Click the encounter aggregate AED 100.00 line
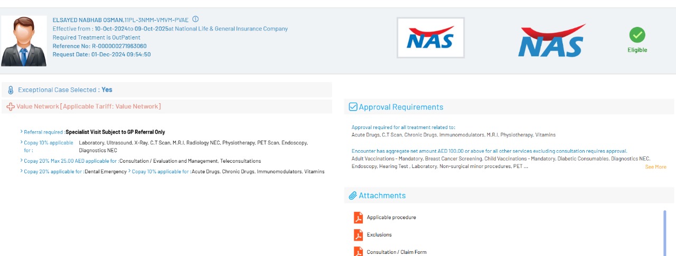The height and width of the screenshot is (256, 676). pos(490,151)
